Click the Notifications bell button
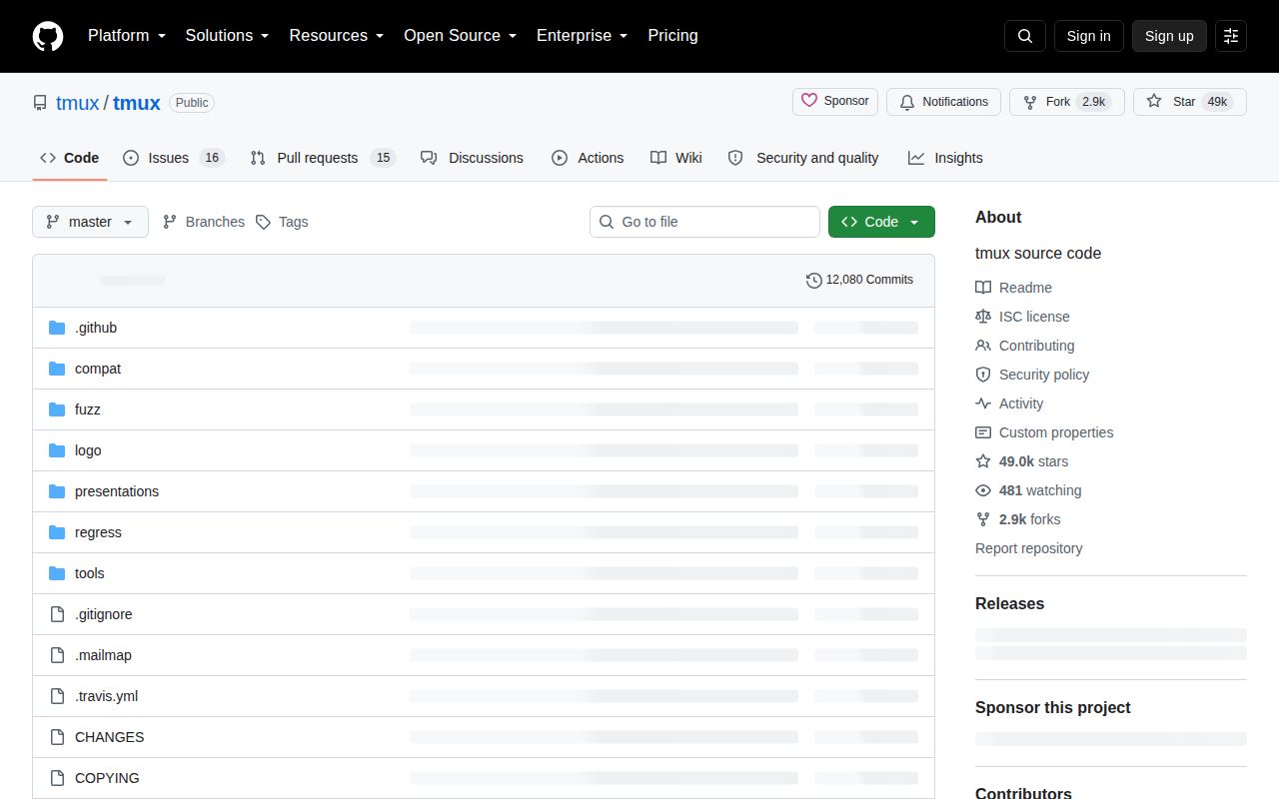 tap(943, 102)
